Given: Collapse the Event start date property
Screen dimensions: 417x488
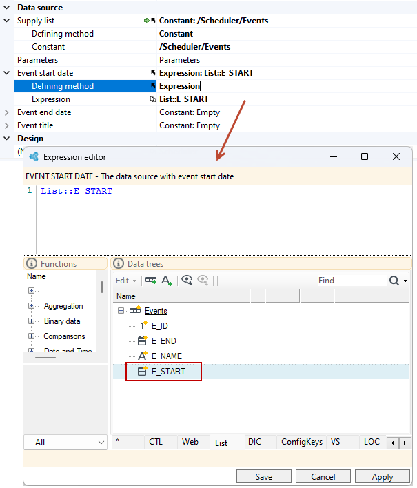Looking at the screenshot, I should [6, 73].
